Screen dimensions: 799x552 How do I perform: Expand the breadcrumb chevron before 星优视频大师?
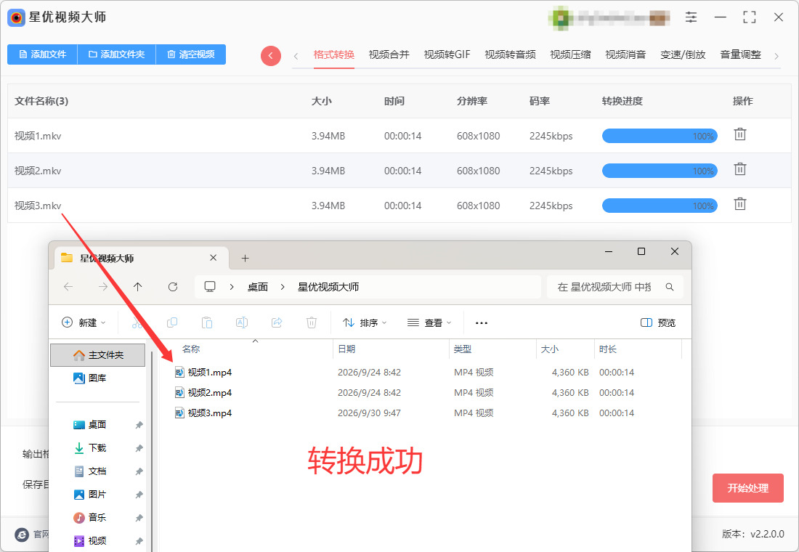tap(283, 288)
